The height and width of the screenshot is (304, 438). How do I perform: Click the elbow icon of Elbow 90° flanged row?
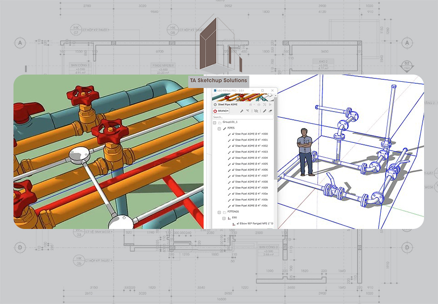[233, 224]
